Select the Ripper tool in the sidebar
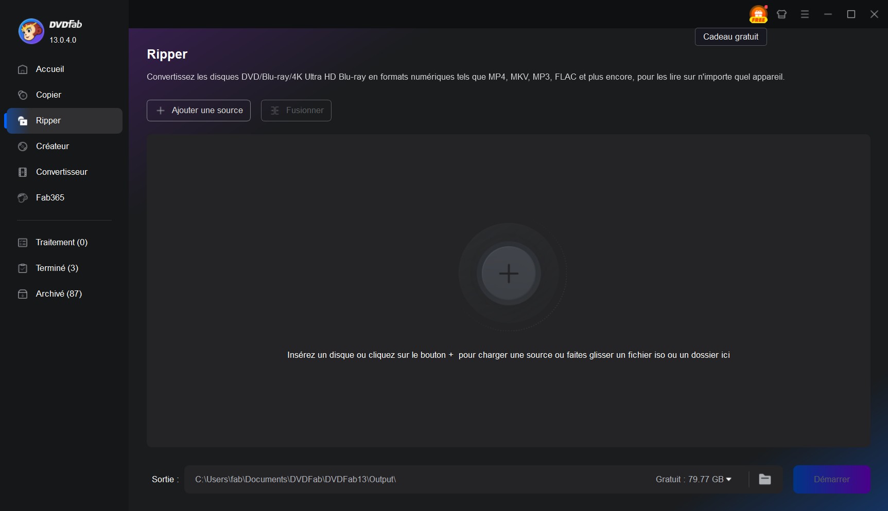Viewport: 888px width, 511px height. tap(48, 120)
